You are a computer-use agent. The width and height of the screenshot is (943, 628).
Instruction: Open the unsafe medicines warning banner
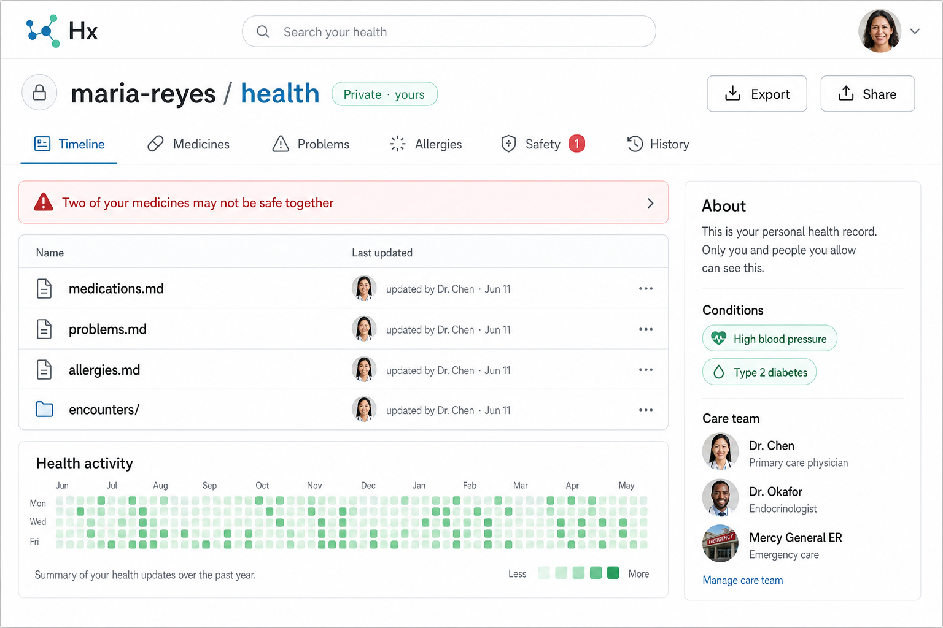343,202
